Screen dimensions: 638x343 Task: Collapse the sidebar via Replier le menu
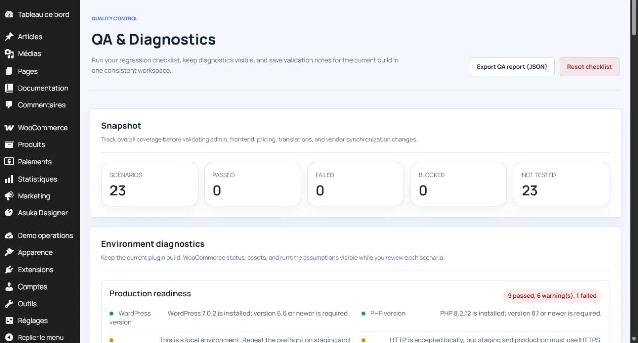pos(40,338)
